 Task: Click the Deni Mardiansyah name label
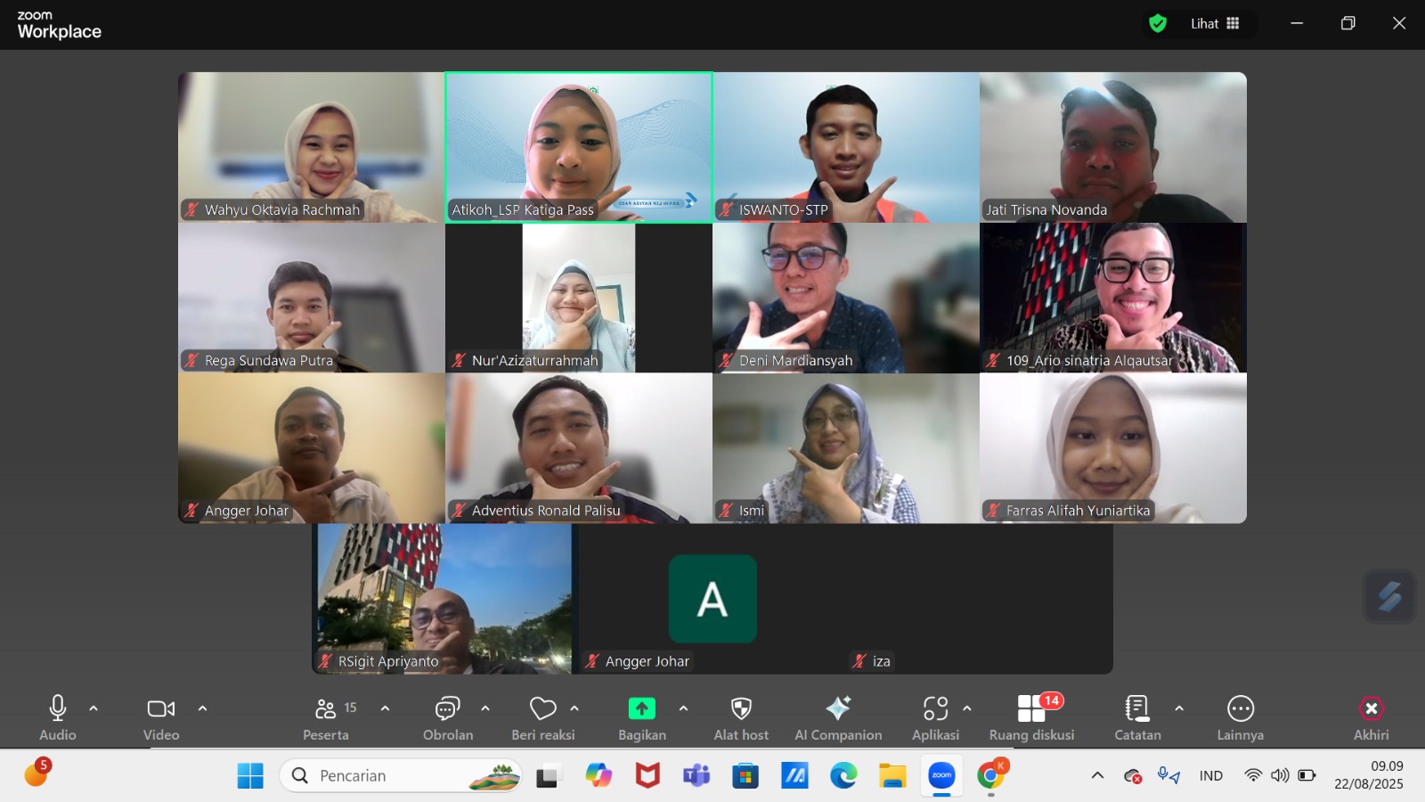click(x=796, y=361)
